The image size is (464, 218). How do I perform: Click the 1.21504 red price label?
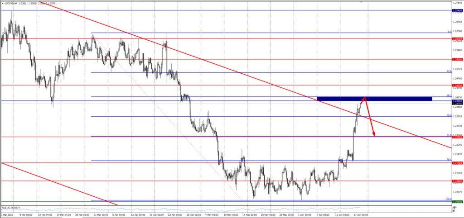tap(457, 163)
